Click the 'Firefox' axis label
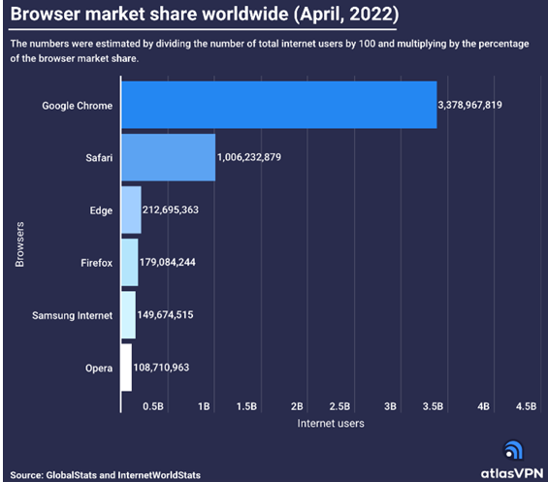 pyautogui.click(x=96, y=263)
